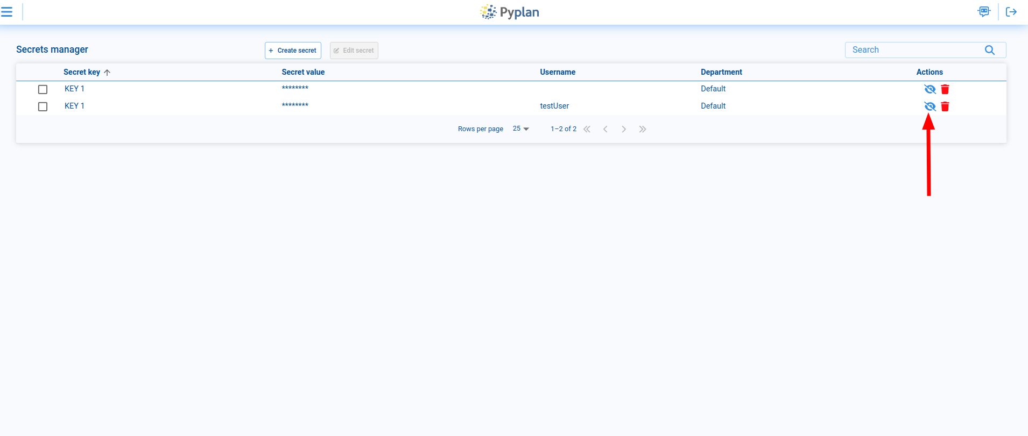Sort by Secret key column header
Viewport: 1028px width, 436px height.
[82, 72]
